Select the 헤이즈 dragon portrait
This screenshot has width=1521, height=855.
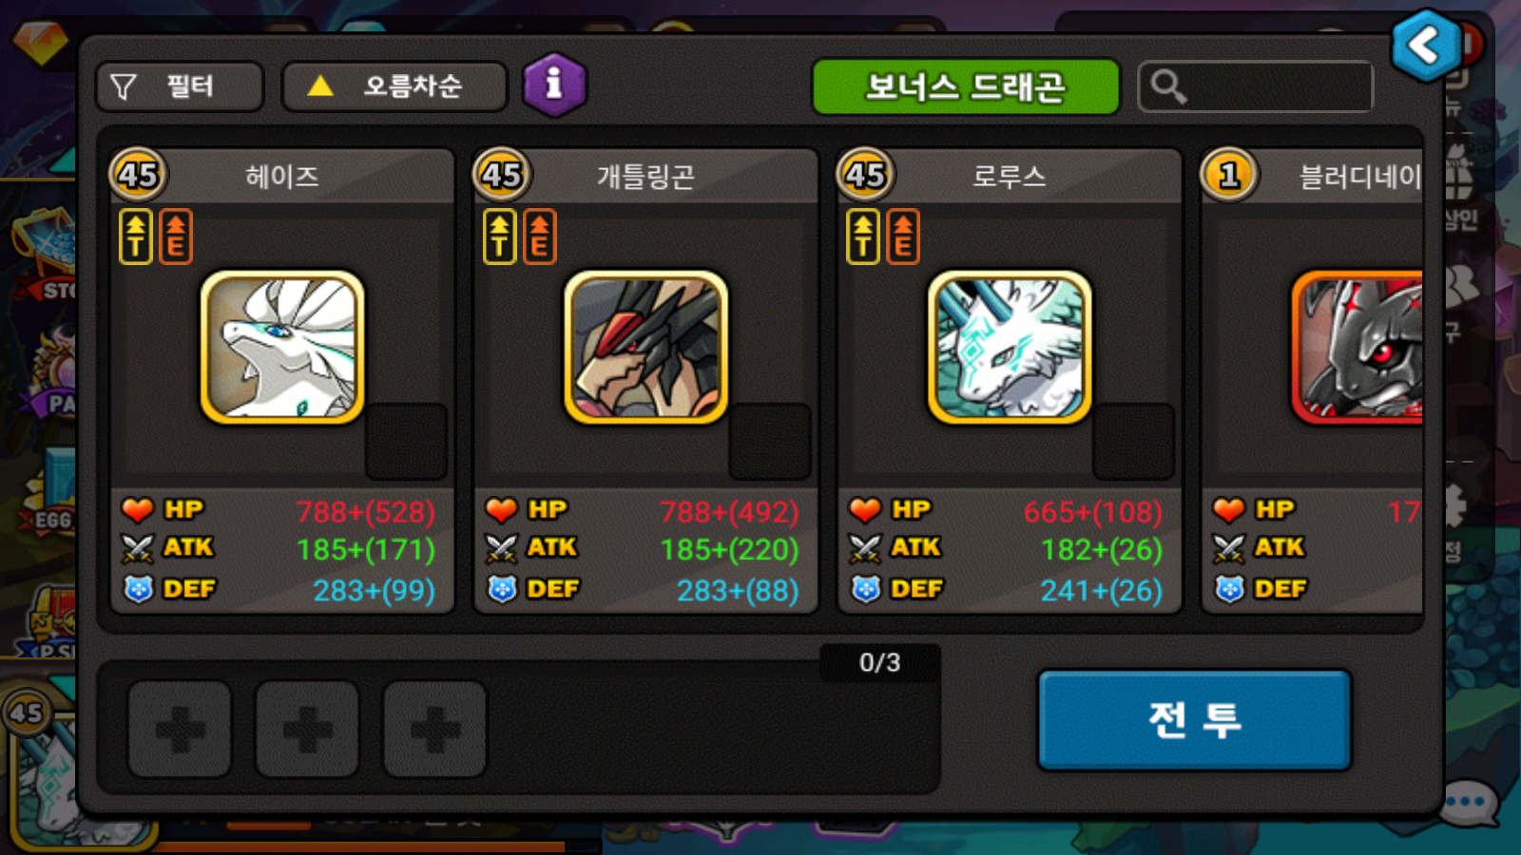[x=282, y=348]
